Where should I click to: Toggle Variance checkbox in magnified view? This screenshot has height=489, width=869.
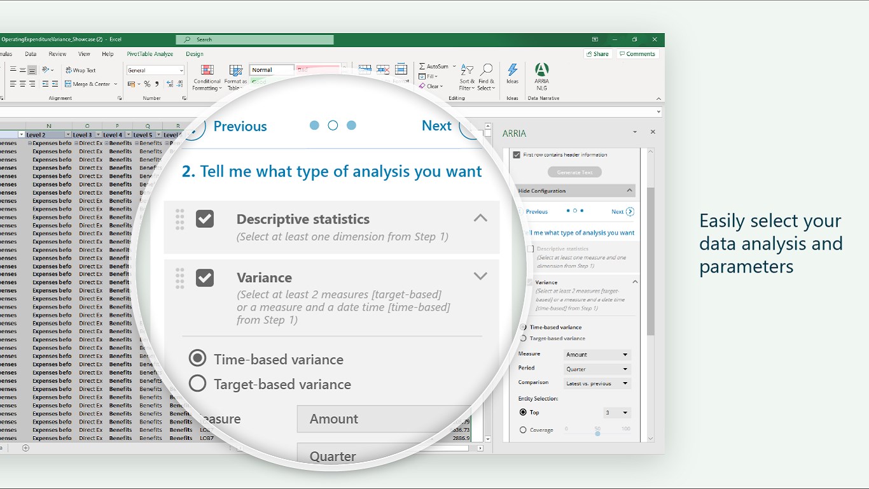coord(205,278)
